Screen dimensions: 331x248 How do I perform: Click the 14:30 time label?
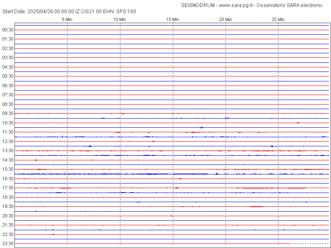(x=8, y=160)
